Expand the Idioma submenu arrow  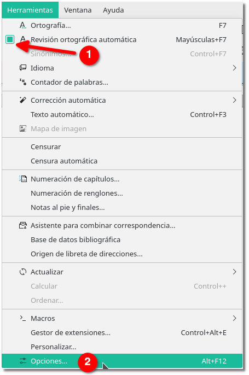click(x=234, y=68)
